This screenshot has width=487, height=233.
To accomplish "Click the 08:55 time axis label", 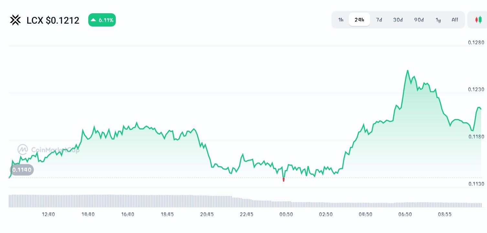I will click(445, 214).
